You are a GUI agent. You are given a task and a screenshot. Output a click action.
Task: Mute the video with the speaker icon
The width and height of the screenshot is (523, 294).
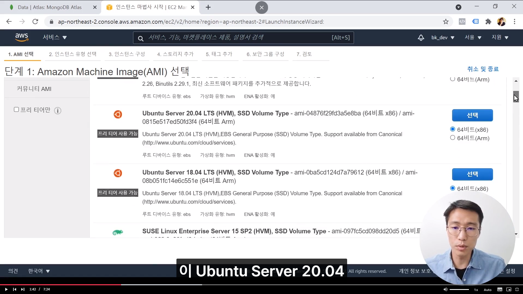coord(445,289)
